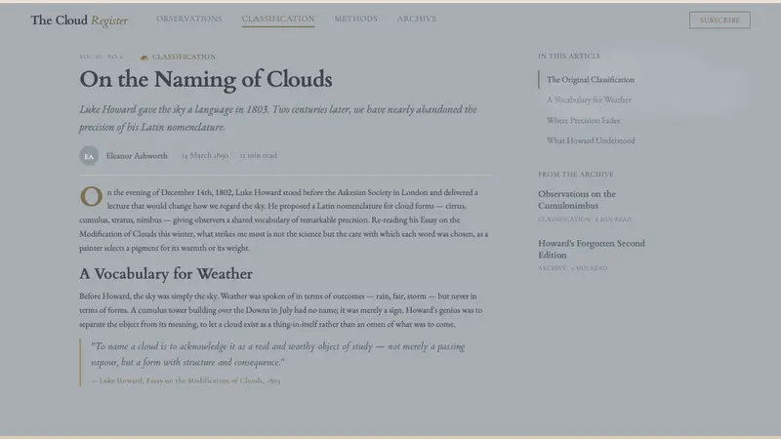This screenshot has height=439, width=781.
Task: Click the 14 March 1890 date text
Action: pos(205,156)
